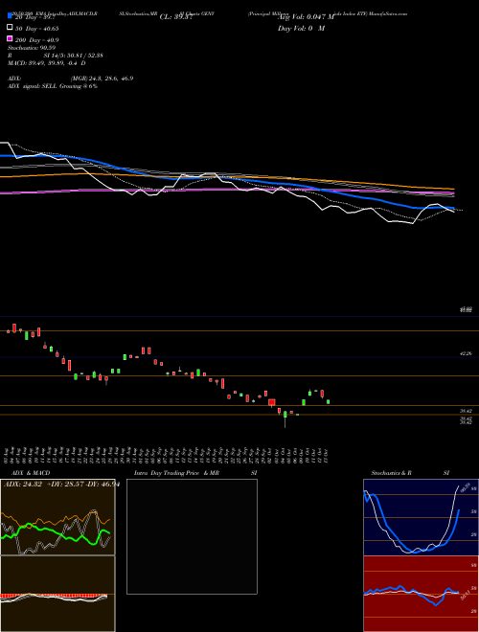Click the blue 20 Day legend swatch
The image size is (479, 632).
click(10, 16)
